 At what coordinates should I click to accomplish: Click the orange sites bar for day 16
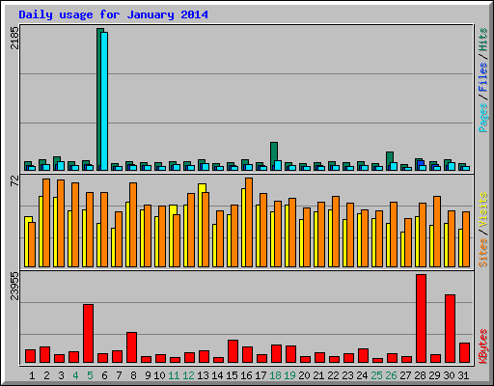point(249,222)
